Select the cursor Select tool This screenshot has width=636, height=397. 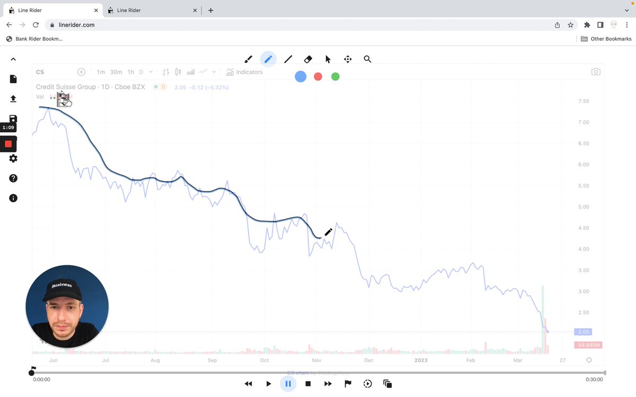[x=328, y=59]
